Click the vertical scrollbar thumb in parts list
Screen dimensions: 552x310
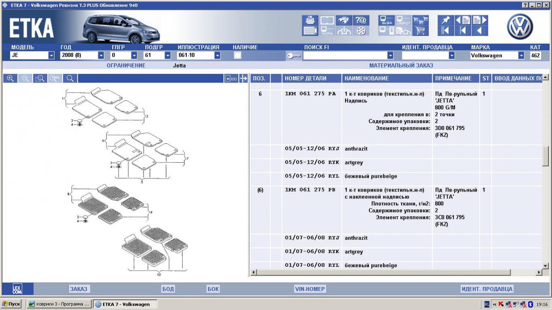click(546, 156)
